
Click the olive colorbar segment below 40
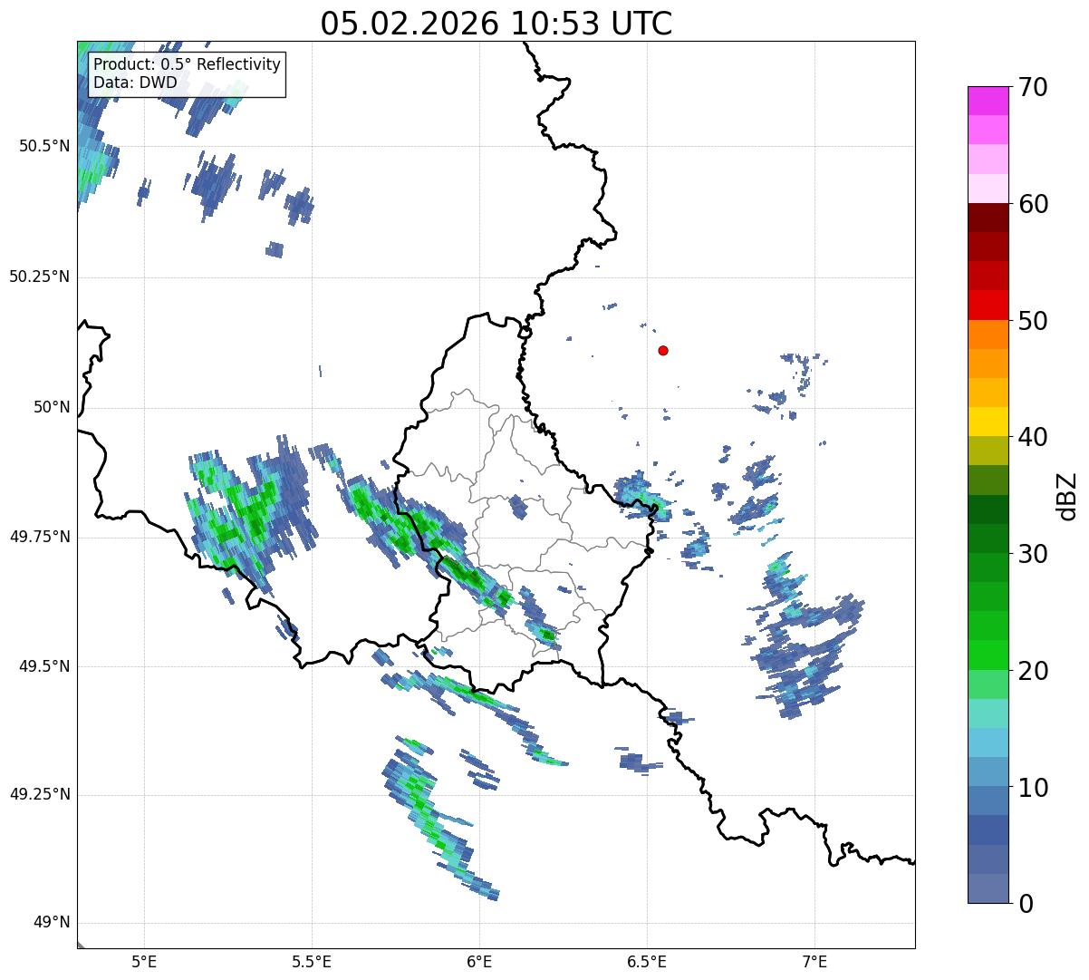[x=988, y=451]
